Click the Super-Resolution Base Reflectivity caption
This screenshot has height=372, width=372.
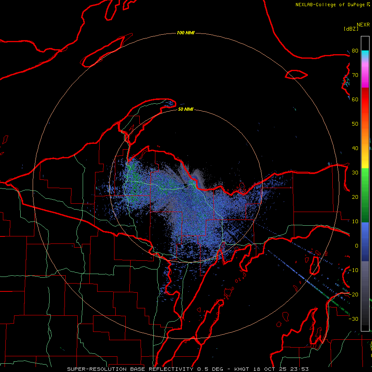[188, 369]
